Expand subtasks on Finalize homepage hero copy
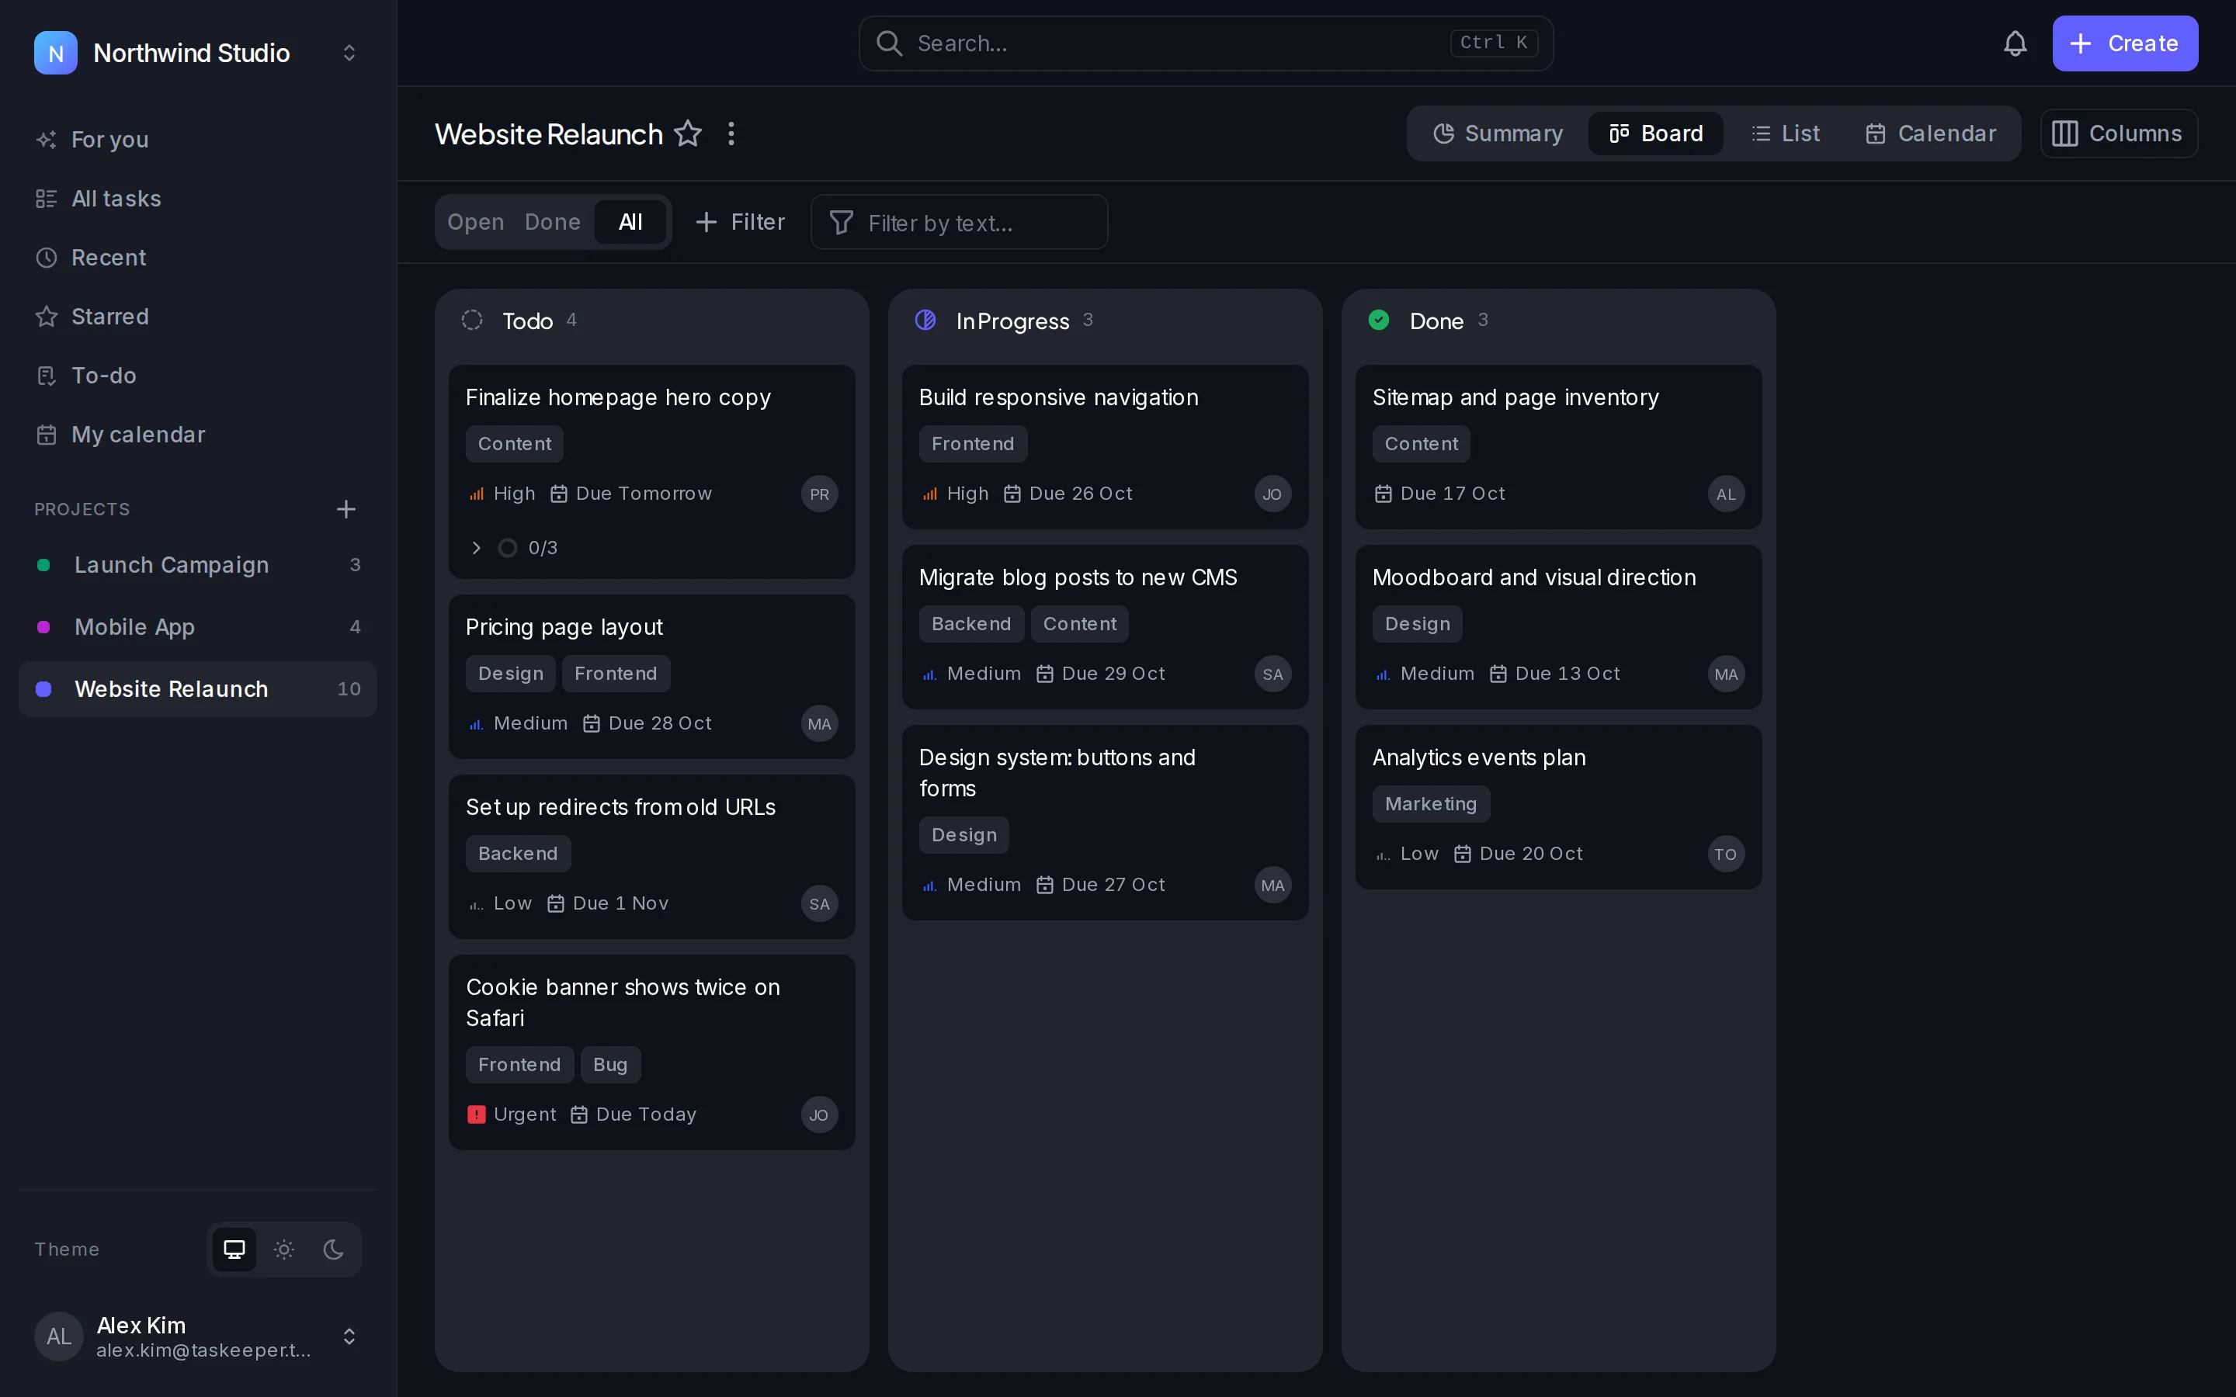This screenshot has height=1397, width=2236. (x=476, y=548)
